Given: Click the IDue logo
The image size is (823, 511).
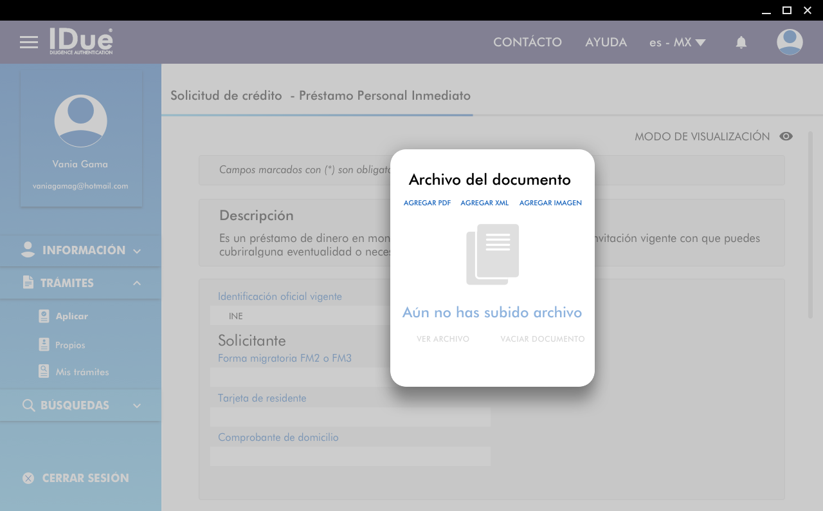Looking at the screenshot, I should coord(81,41).
